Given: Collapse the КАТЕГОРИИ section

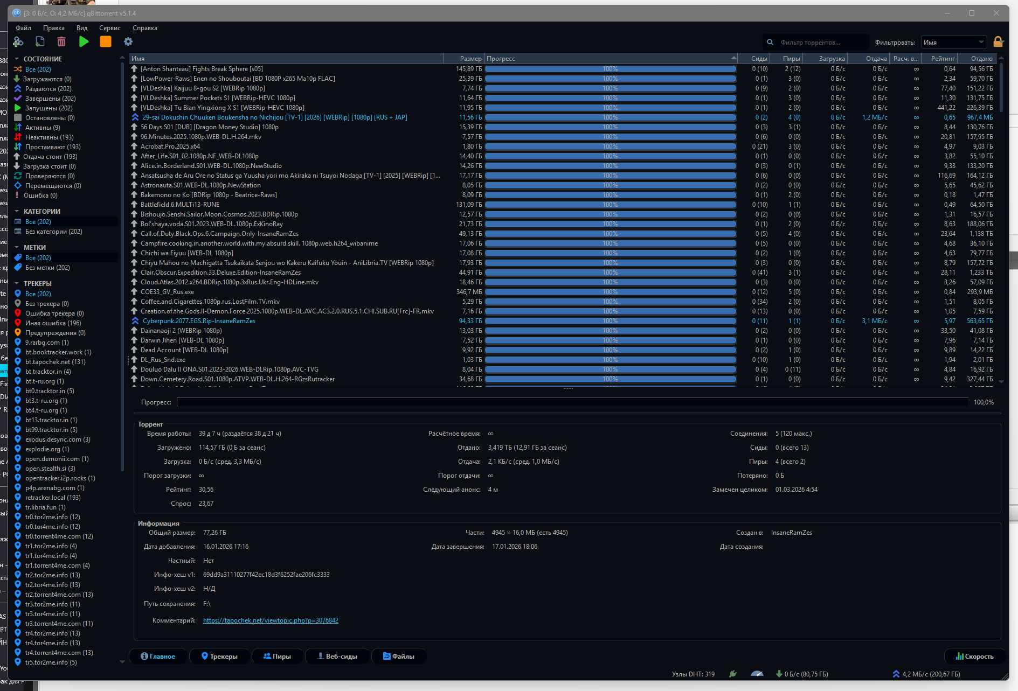Looking at the screenshot, I should click(17, 212).
